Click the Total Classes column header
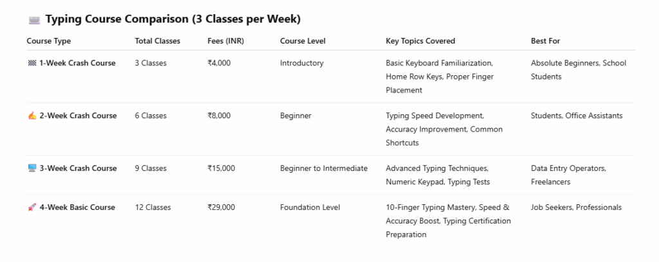Viewport: 659px width, 262px height. 158,41
